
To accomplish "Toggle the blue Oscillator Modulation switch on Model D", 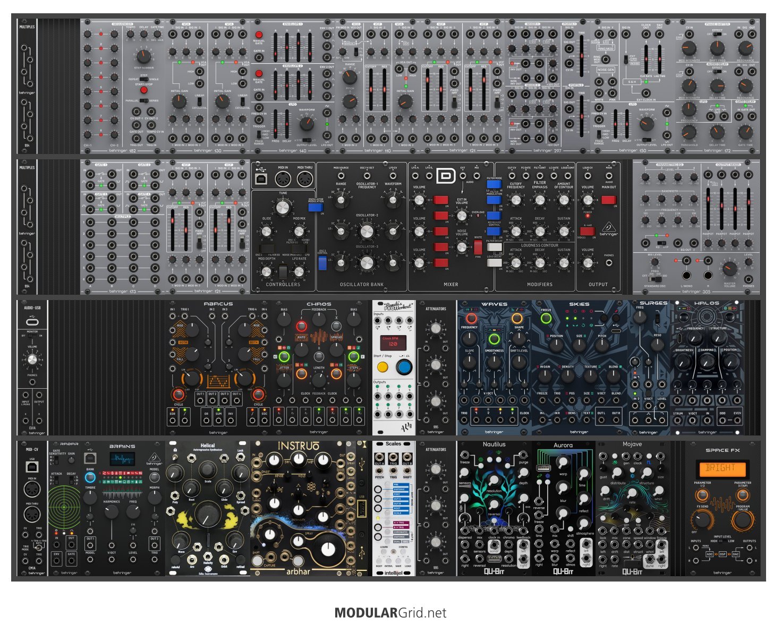I will (x=316, y=208).
